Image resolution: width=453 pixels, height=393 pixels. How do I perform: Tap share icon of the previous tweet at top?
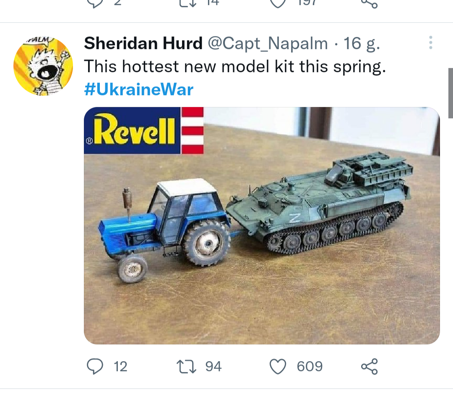point(369,3)
